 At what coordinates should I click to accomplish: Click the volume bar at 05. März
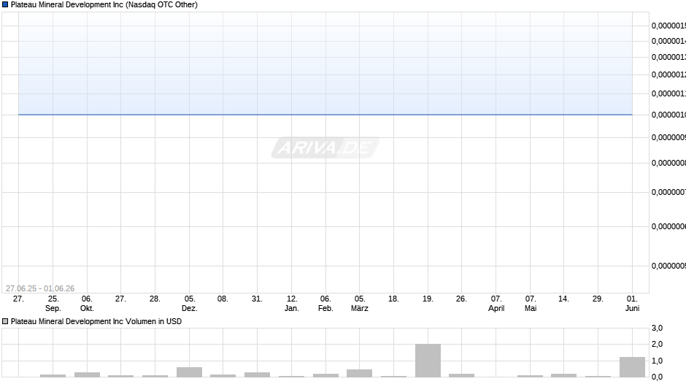click(x=360, y=374)
